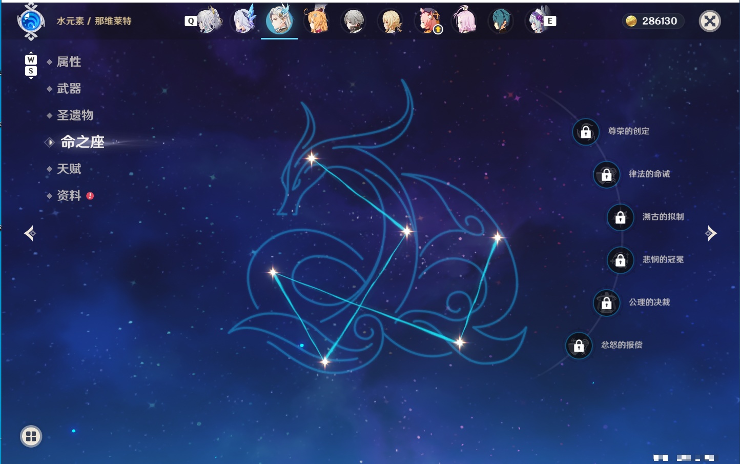
Task: Go to the 天赋 talents tab
Action: 69,169
